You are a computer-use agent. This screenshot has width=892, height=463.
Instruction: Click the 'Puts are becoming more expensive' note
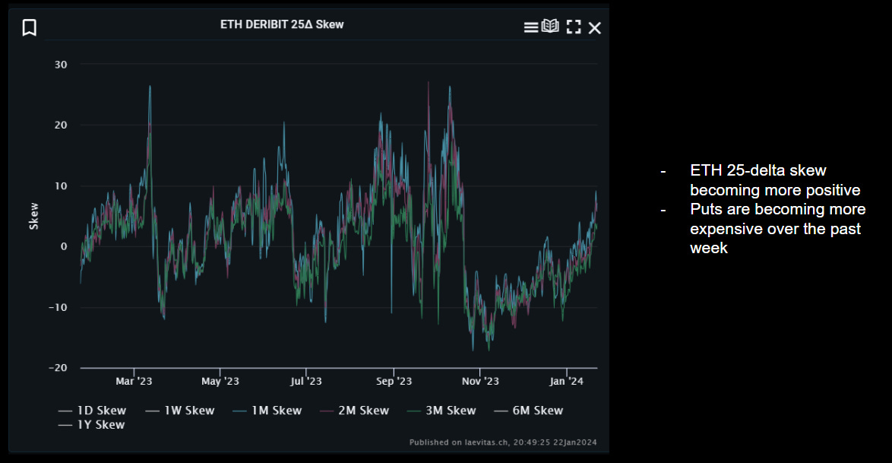pyautogui.click(x=778, y=228)
